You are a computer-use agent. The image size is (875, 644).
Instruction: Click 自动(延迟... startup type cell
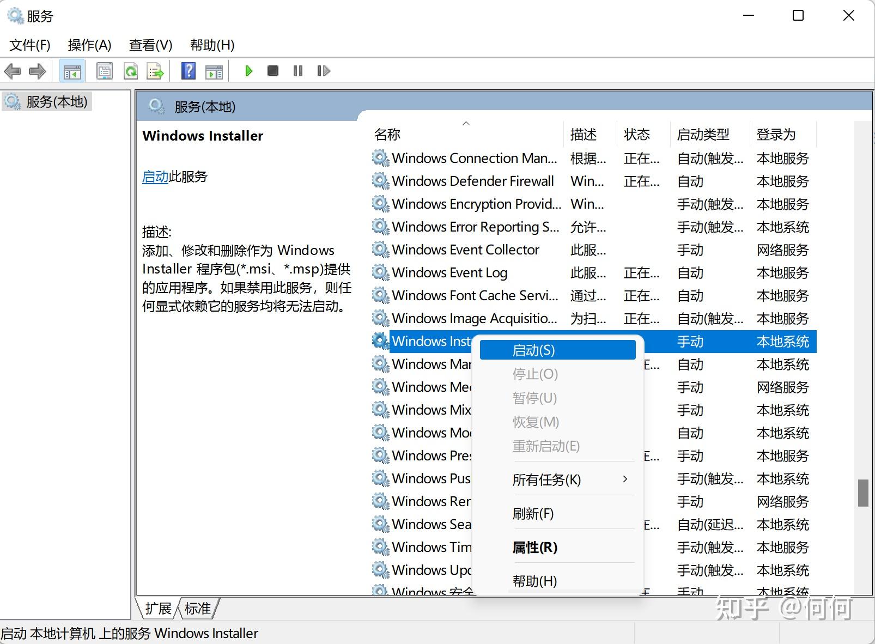(x=710, y=524)
